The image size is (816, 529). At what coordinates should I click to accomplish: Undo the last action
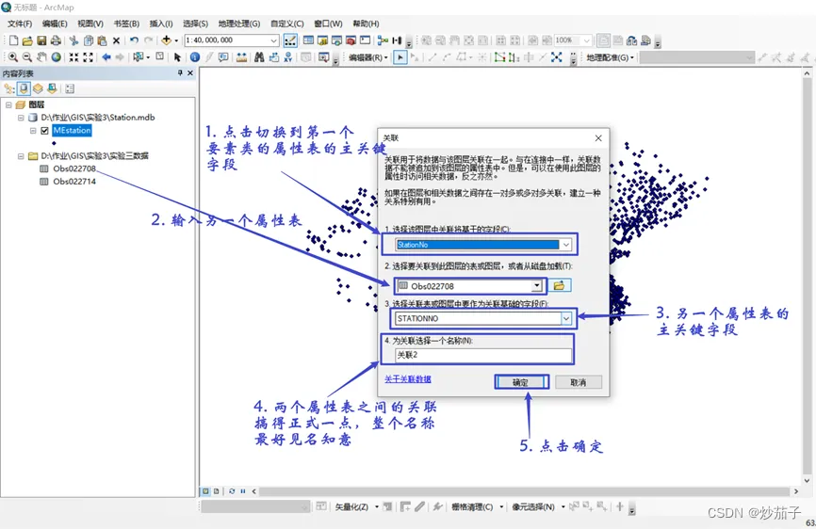pyautogui.click(x=134, y=40)
